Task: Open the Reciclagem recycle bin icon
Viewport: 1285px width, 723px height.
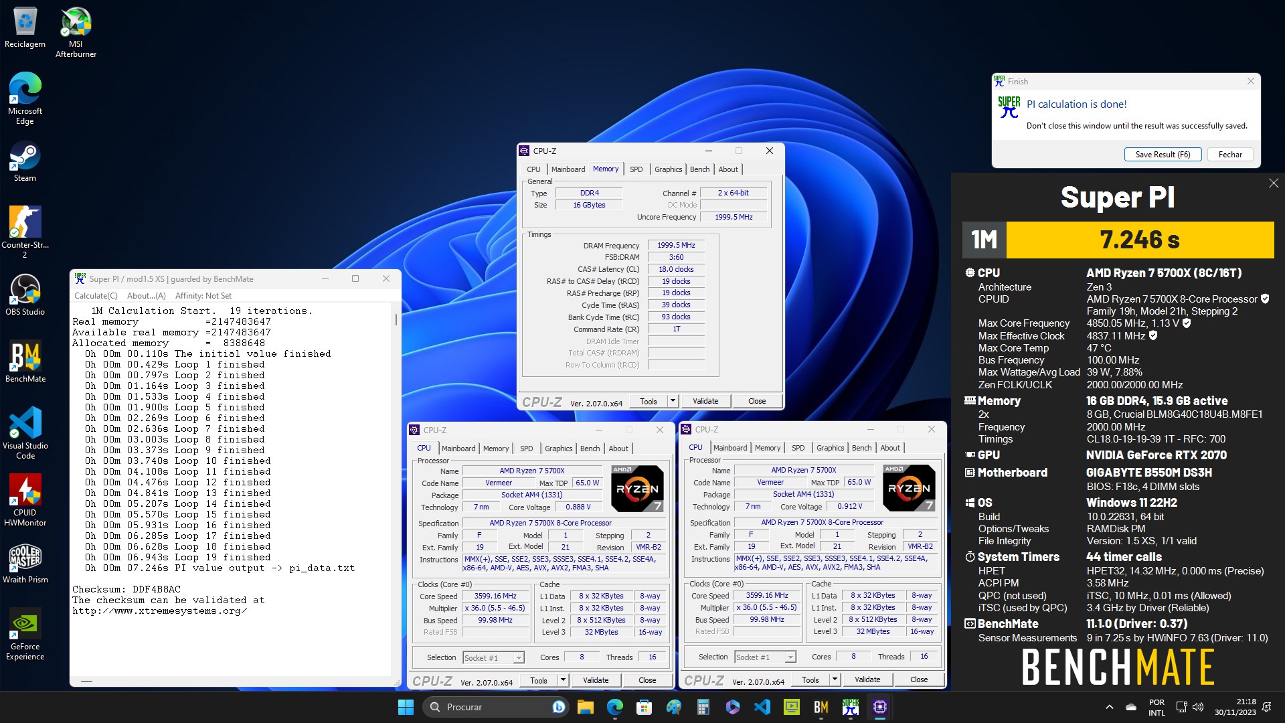Action: pos(25,28)
